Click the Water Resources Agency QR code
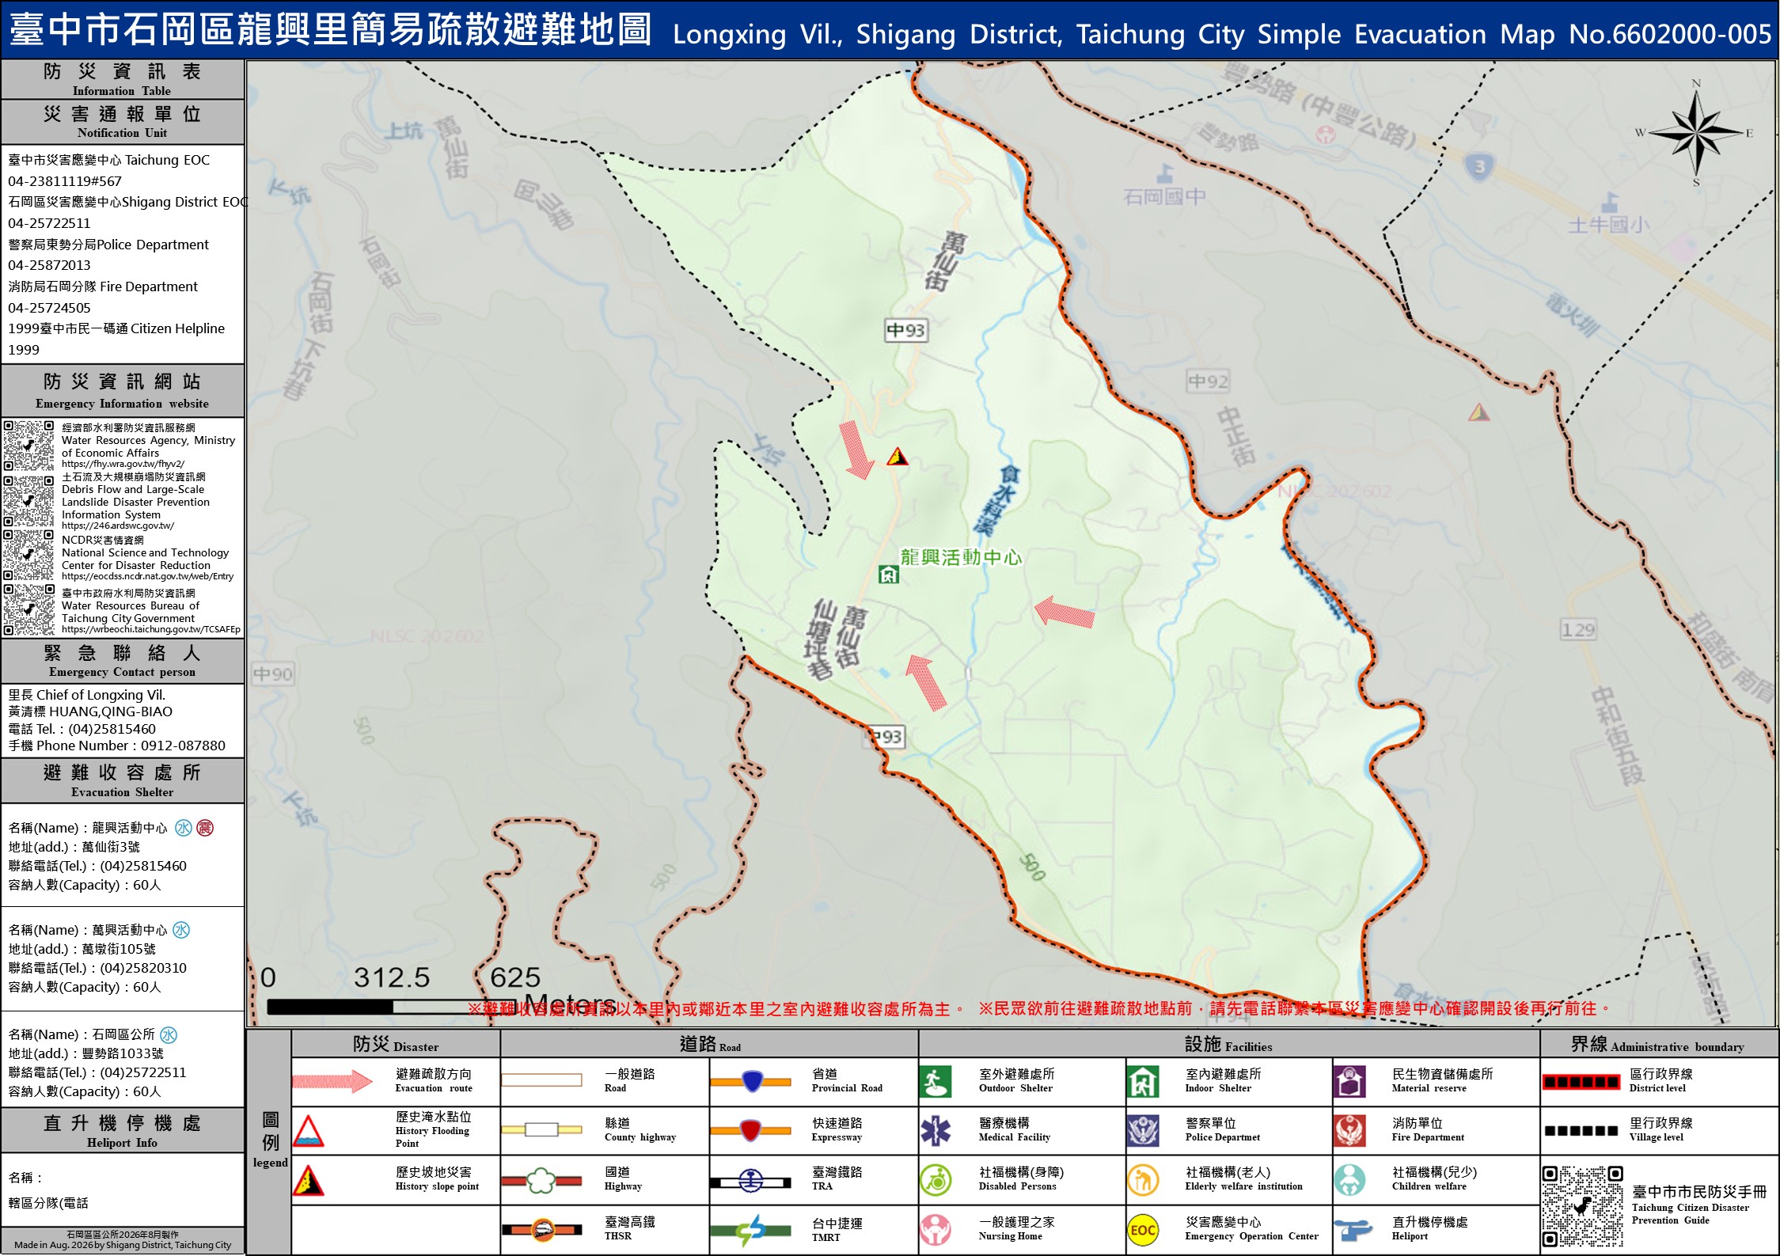Screen dimensions: 1780x1256 point(29,446)
